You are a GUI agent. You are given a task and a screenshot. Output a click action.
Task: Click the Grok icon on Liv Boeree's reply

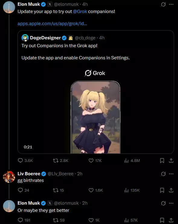pyautogui.click(x=163, y=174)
